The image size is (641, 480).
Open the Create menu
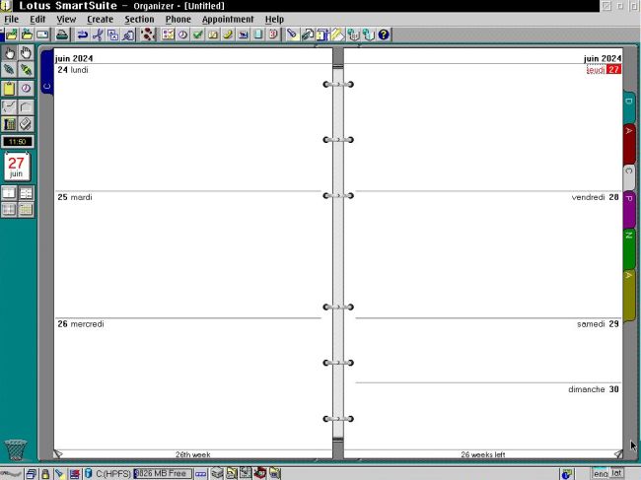pyautogui.click(x=100, y=19)
